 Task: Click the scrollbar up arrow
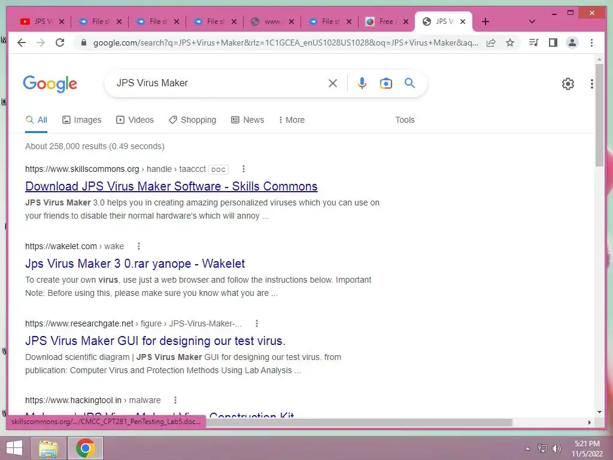(599, 60)
